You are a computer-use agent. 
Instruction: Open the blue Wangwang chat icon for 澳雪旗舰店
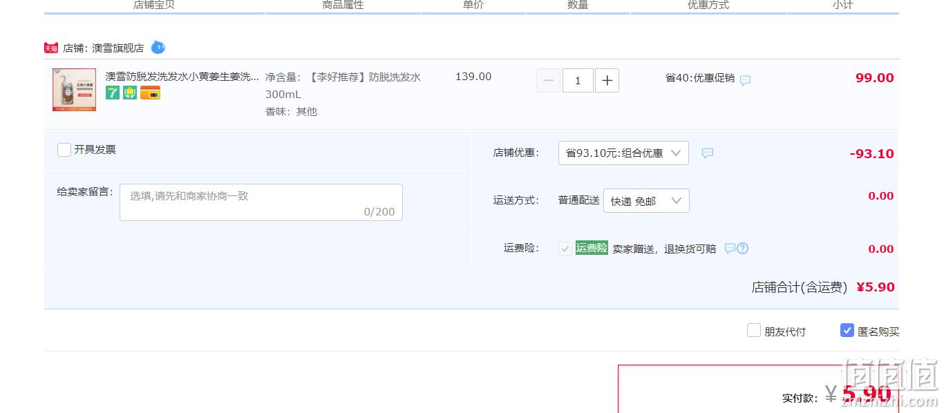(x=158, y=48)
